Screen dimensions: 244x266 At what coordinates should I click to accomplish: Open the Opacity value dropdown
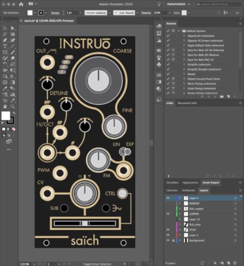pos(170,13)
